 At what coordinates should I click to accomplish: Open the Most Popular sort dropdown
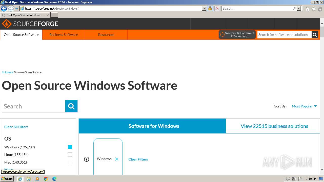click(304, 106)
